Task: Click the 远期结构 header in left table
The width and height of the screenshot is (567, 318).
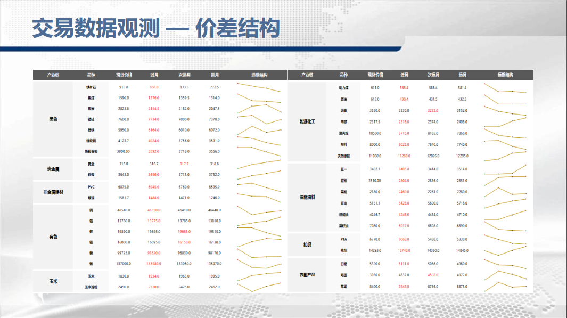Action: 259,75
